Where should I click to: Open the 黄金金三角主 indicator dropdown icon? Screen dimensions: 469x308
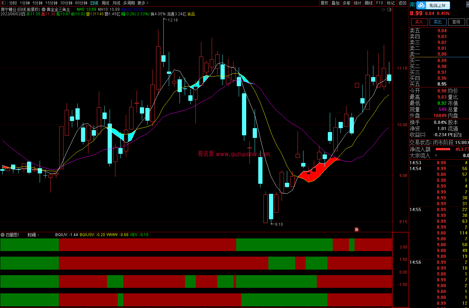pyautogui.click(x=44, y=9)
